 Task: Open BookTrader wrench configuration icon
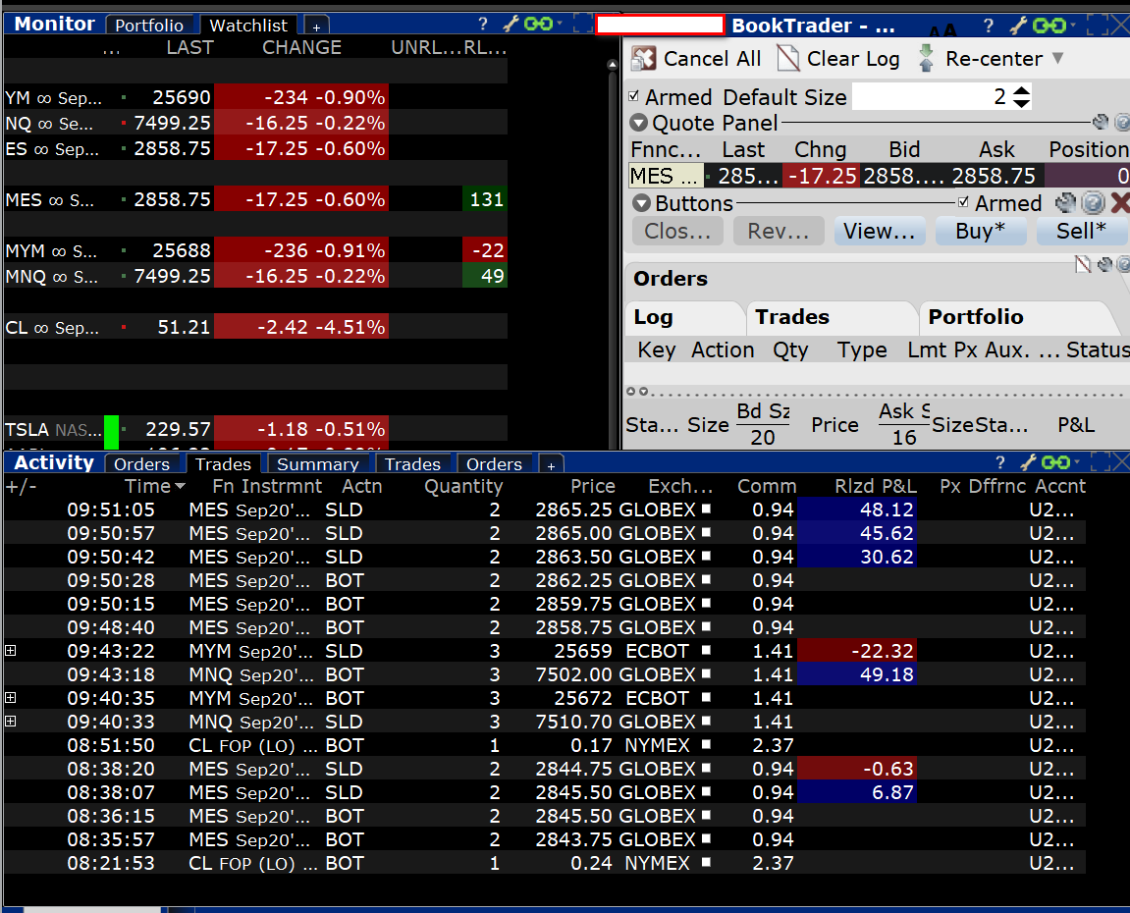pyautogui.click(x=1018, y=26)
